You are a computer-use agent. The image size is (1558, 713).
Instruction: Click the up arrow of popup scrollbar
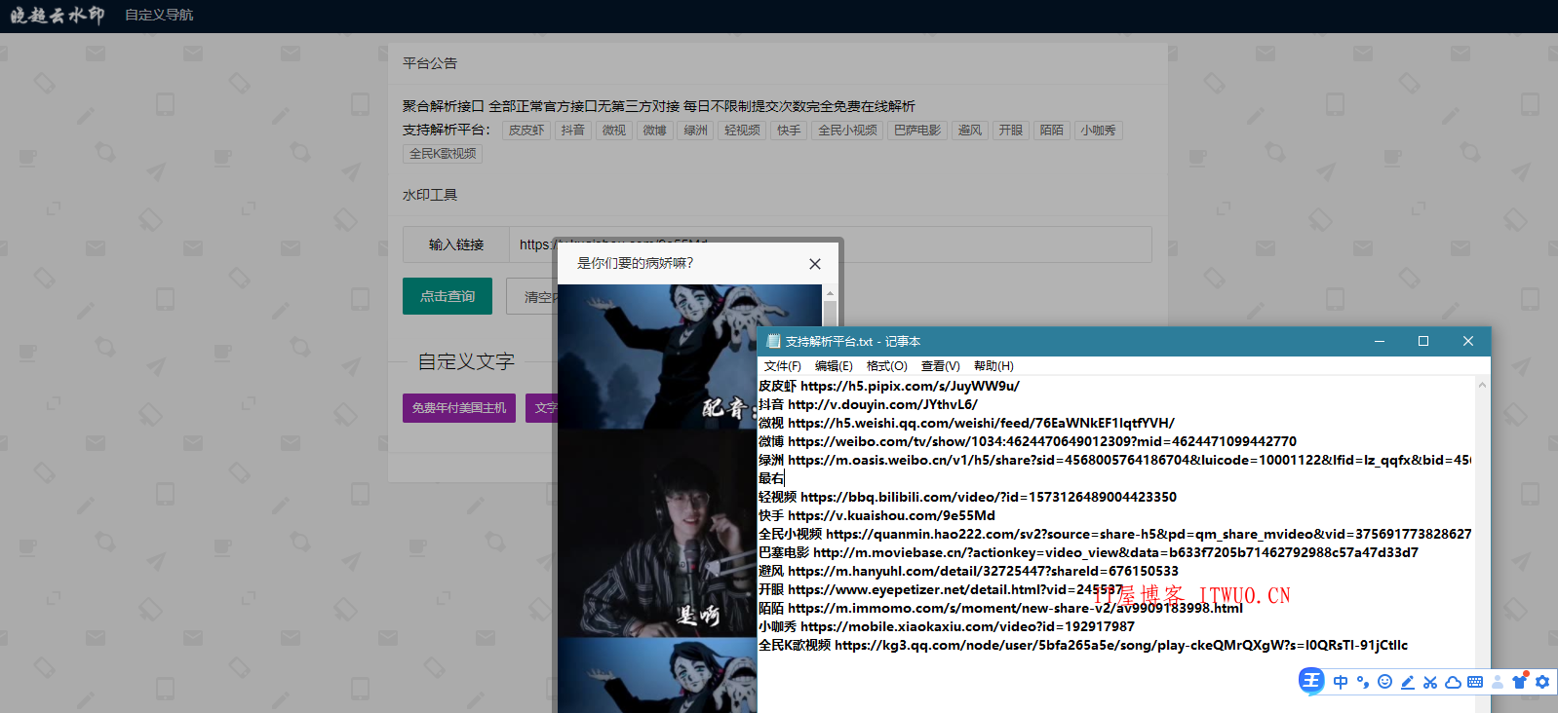point(830,292)
